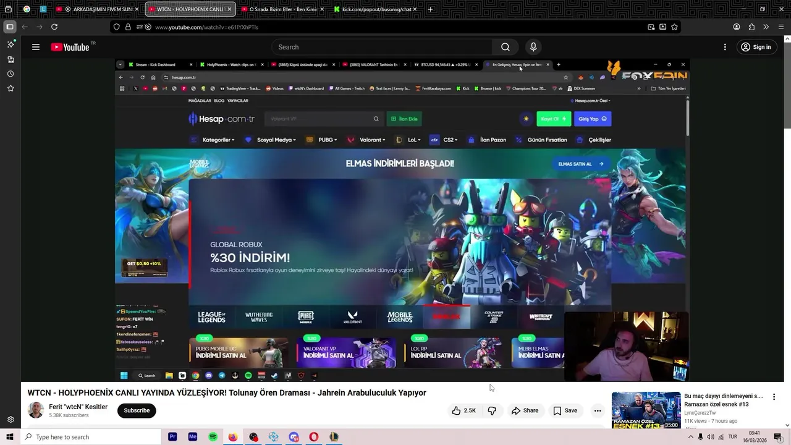Open options menu for the Ramazan özel esnek video

pyautogui.click(x=774, y=397)
